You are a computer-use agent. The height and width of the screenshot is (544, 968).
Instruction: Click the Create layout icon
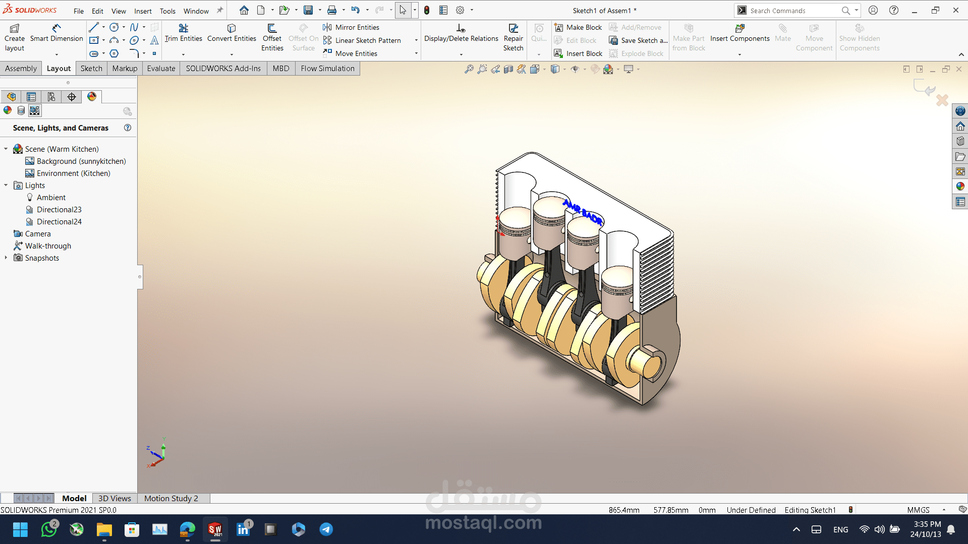click(15, 37)
